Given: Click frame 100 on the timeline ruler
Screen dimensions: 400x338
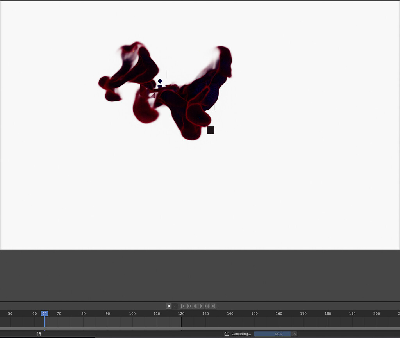Looking at the screenshot, I should coord(132,313).
